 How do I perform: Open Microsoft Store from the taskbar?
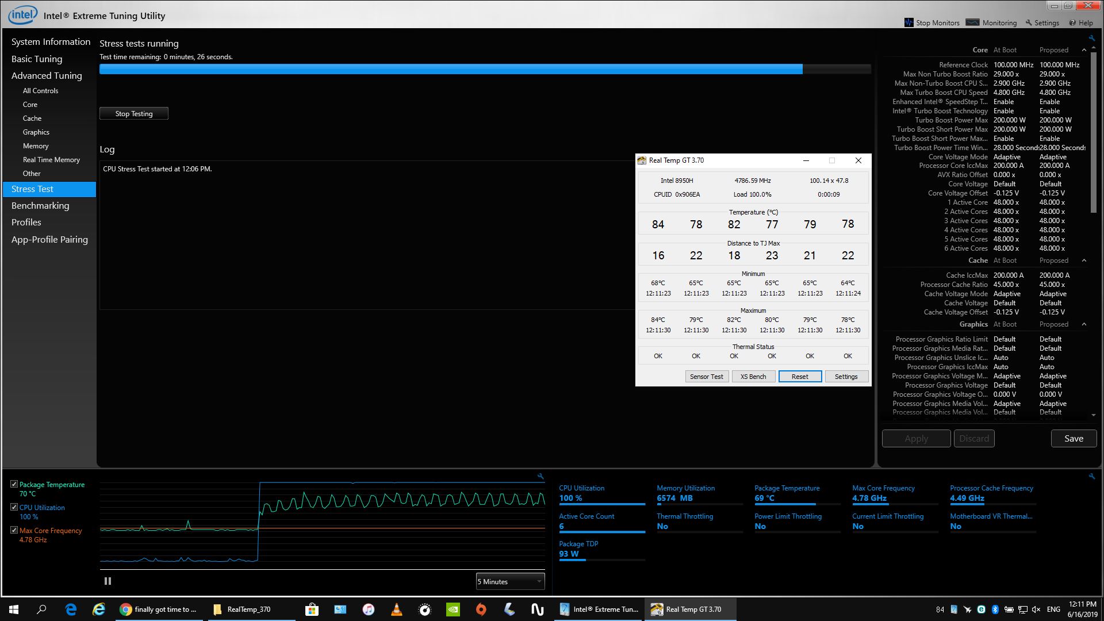coord(312,609)
